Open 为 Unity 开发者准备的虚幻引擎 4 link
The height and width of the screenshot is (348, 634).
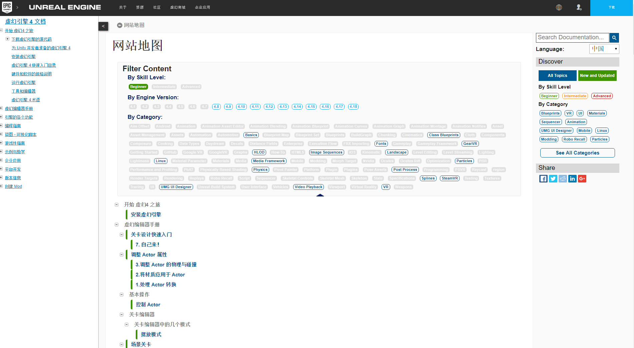41,48
